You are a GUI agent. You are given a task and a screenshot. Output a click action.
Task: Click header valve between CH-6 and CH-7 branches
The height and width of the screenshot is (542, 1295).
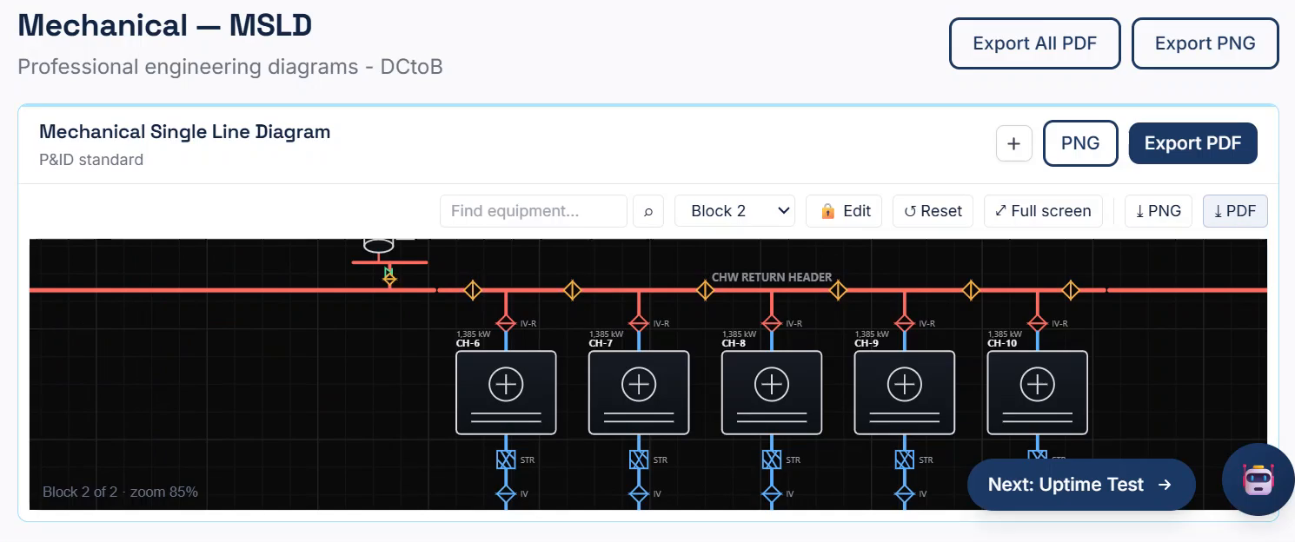coord(572,290)
